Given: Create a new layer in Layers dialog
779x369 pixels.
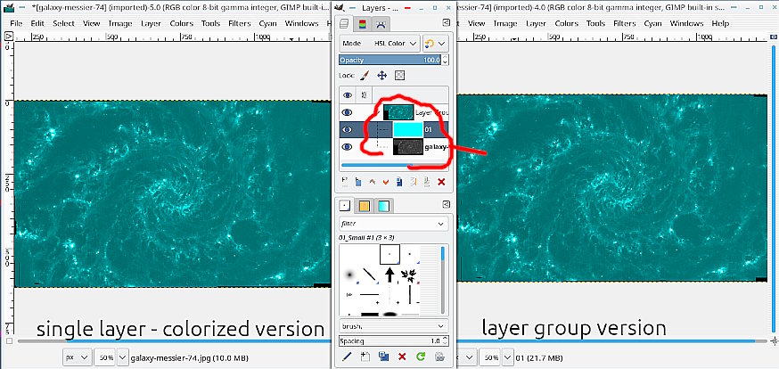Looking at the screenshot, I should coord(345,182).
